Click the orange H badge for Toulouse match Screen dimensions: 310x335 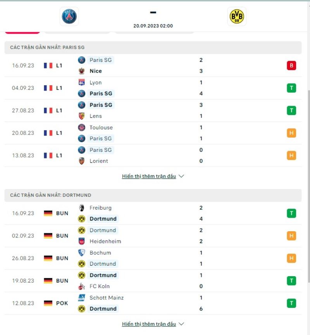pyautogui.click(x=291, y=133)
